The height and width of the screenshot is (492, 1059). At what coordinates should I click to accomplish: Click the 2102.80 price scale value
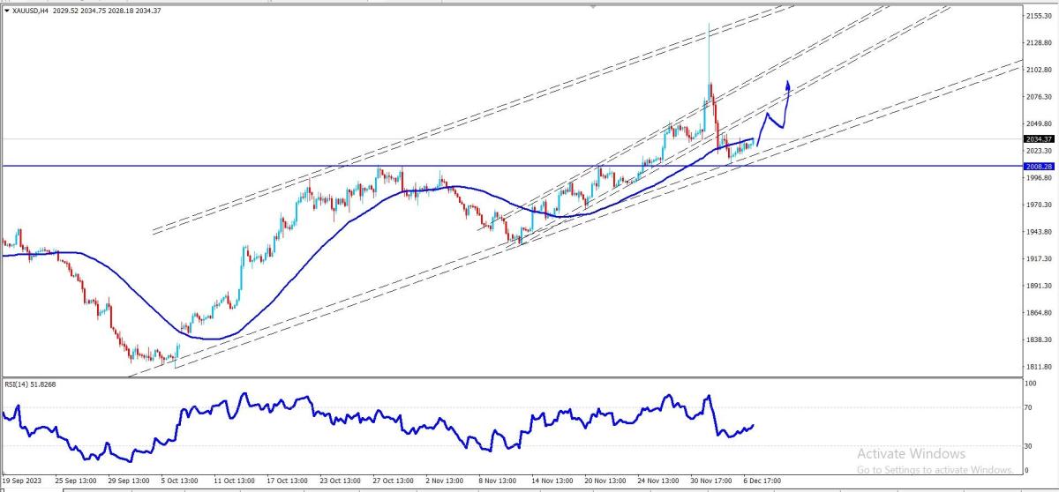point(1038,69)
